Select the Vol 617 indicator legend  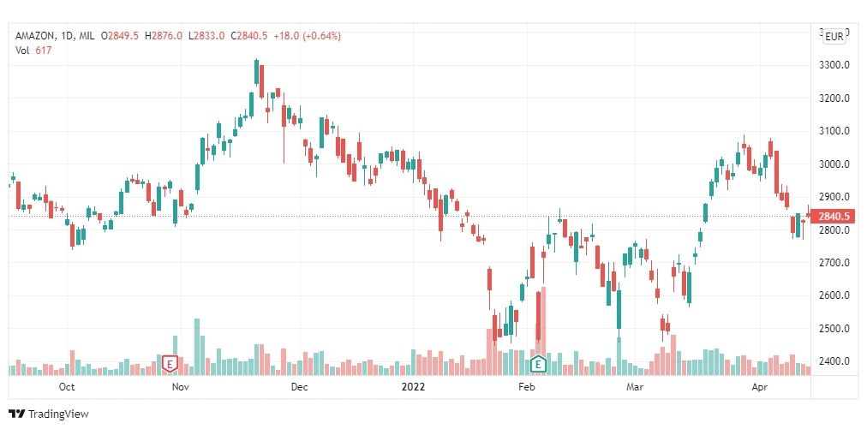click(x=33, y=50)
